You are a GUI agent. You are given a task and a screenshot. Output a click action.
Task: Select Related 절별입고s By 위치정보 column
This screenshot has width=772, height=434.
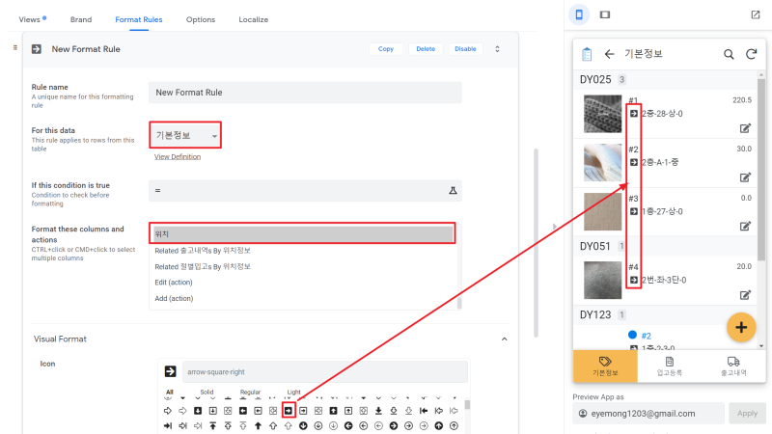pyautogui.click(x=303, y=267)
